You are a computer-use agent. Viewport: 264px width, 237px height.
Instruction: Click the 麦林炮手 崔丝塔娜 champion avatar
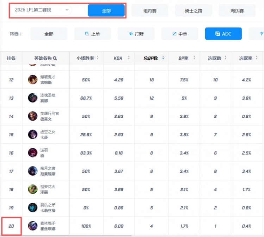(33, 226)
